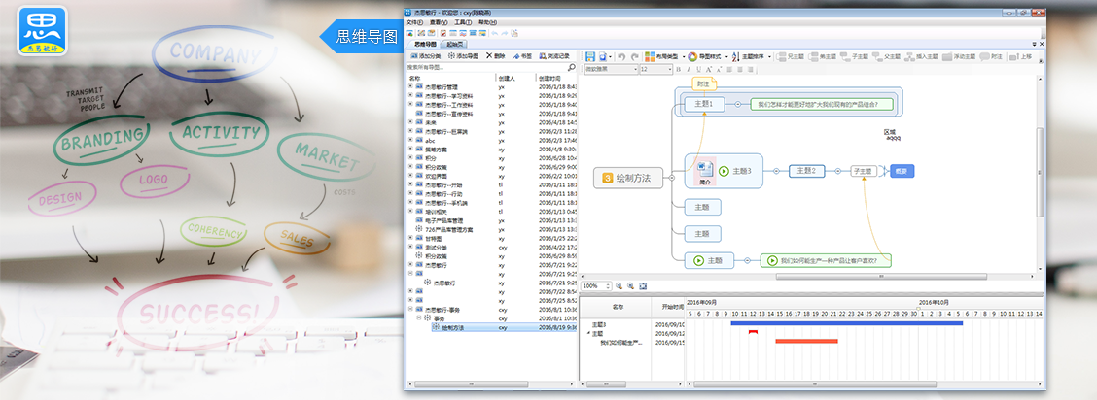Click the 添加导图 button
1097x400 pixels.
point(463,56)
